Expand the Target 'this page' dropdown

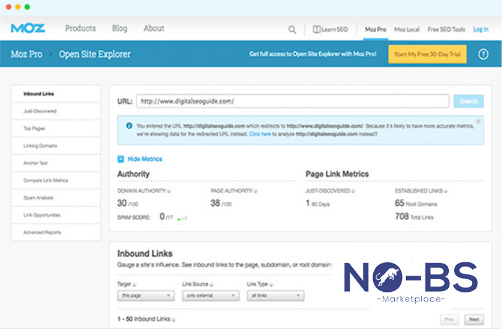(146, 295)
